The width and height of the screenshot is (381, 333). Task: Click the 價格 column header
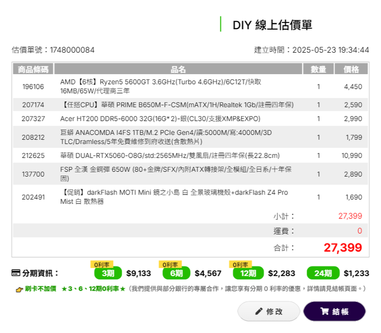pyautogui.click(x=351, y=69)
